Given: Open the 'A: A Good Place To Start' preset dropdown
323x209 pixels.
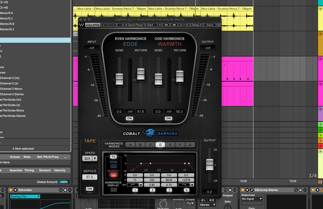Looking at the screenshot, I should pos(139,25).
